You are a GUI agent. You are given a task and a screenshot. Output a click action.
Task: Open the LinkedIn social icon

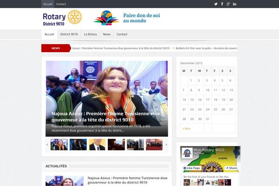click(x=234, y=4)
